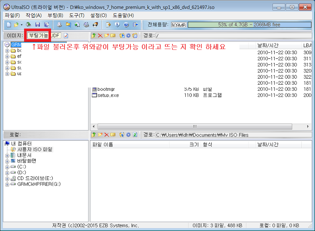Sort local list by 형식 column
The image size is (315, 231).
pos(225,144)
